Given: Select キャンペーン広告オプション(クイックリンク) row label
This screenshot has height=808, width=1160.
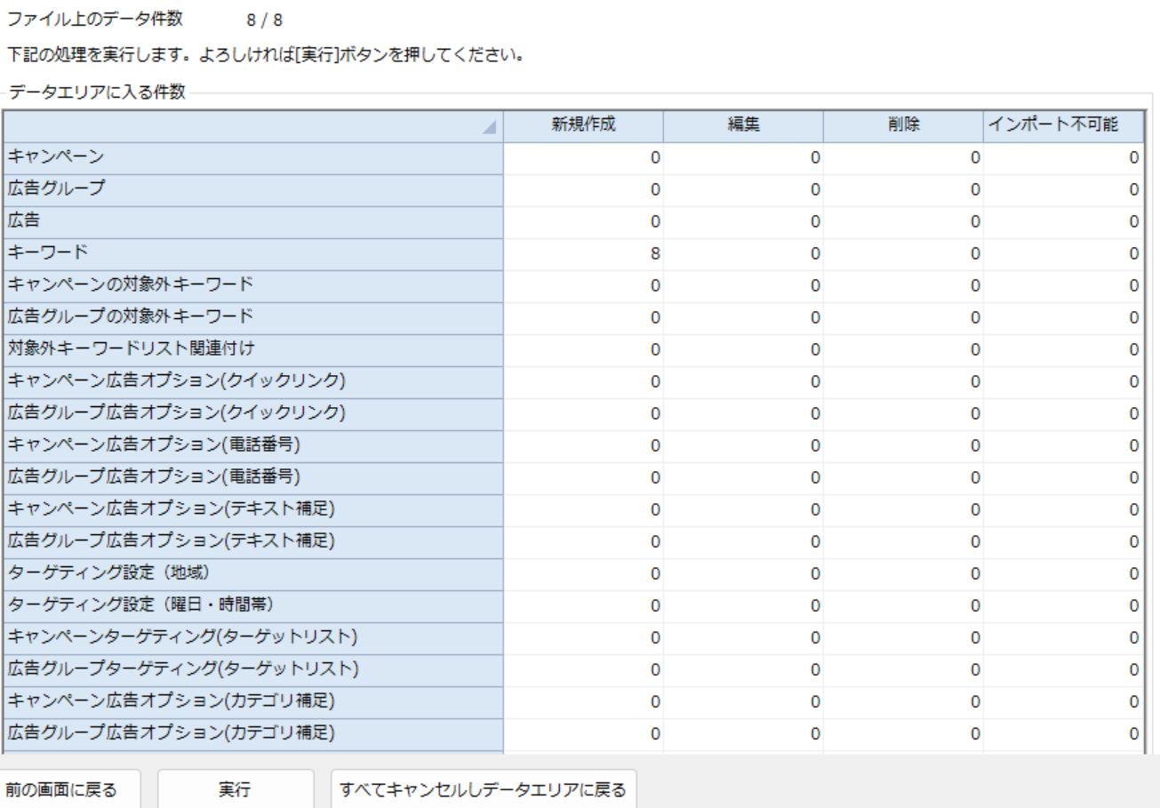Looking at the screenshot, I should click(253, 381).
